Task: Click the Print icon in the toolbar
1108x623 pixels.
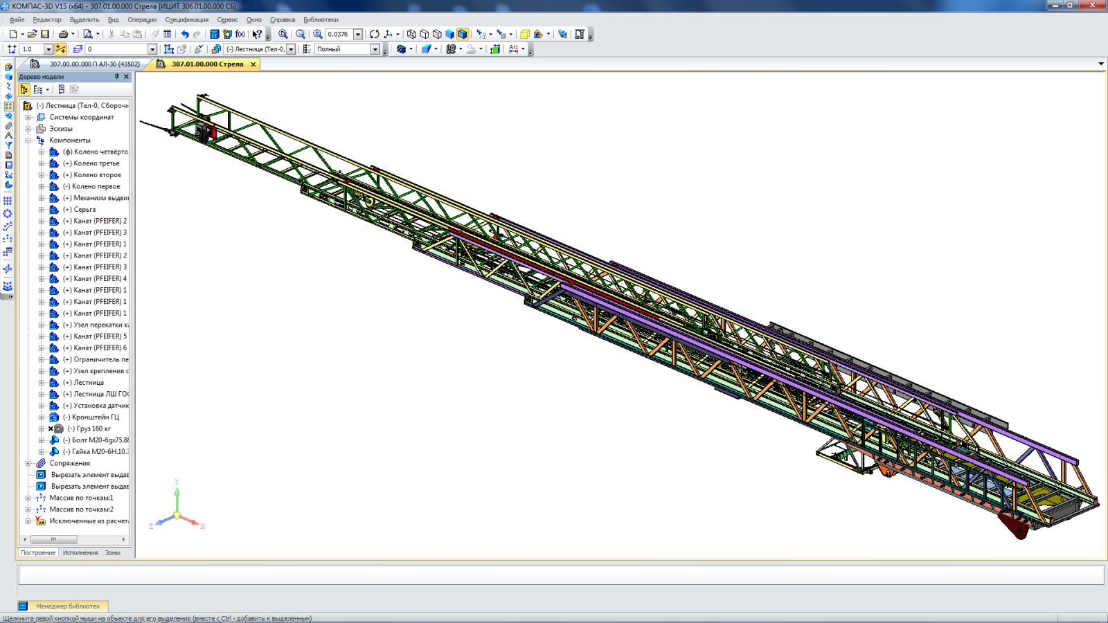Action: pyautogui.click(x=63, y=34)
